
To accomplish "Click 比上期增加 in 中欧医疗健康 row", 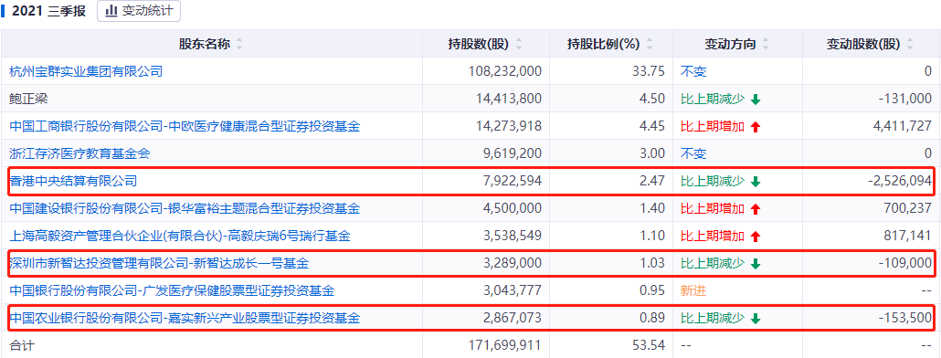I will point(713,126).
